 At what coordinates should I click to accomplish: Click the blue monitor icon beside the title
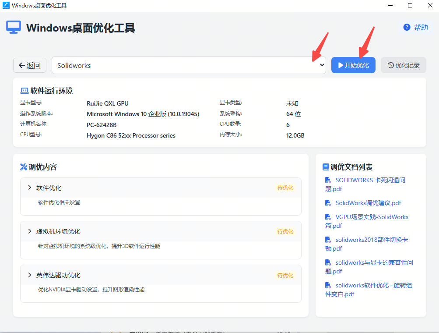pos(14,28)
